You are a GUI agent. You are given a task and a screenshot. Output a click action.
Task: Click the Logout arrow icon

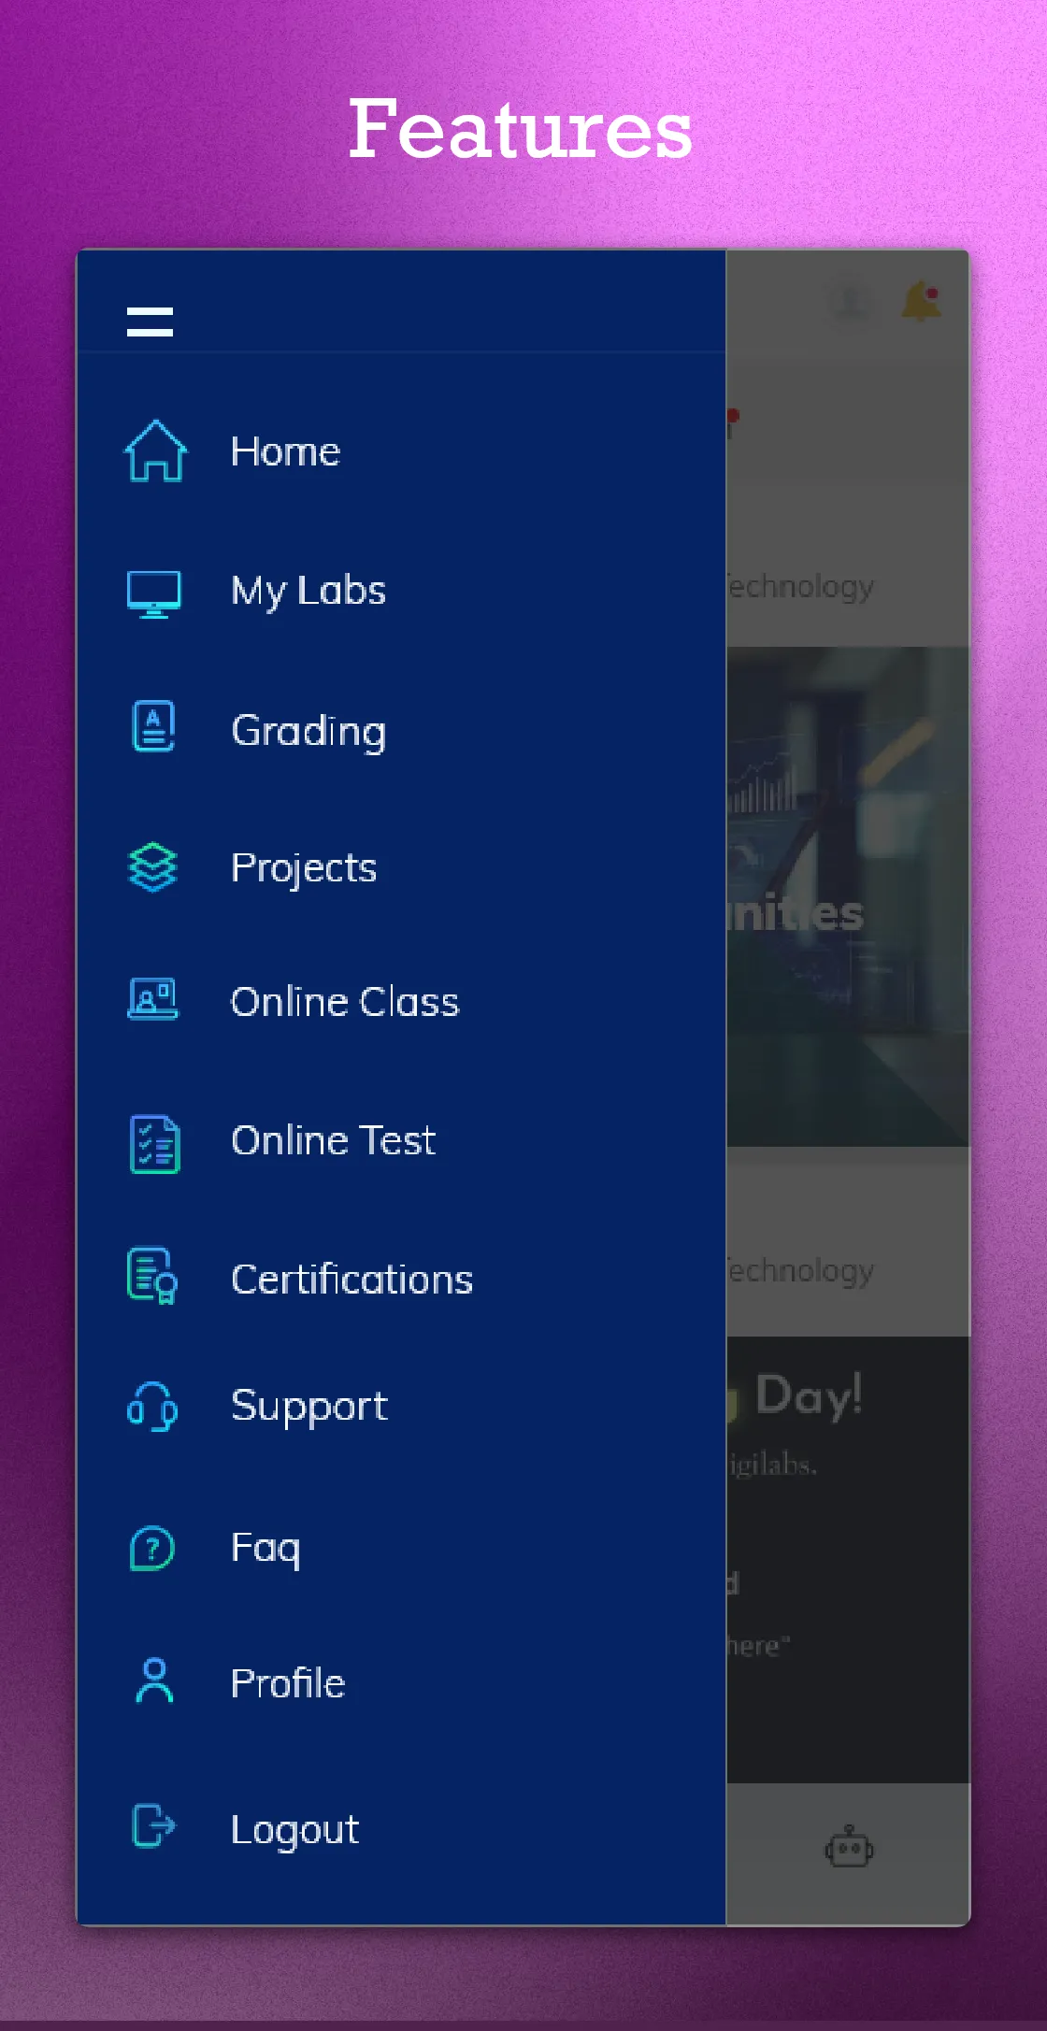[x=153, y=1825]
